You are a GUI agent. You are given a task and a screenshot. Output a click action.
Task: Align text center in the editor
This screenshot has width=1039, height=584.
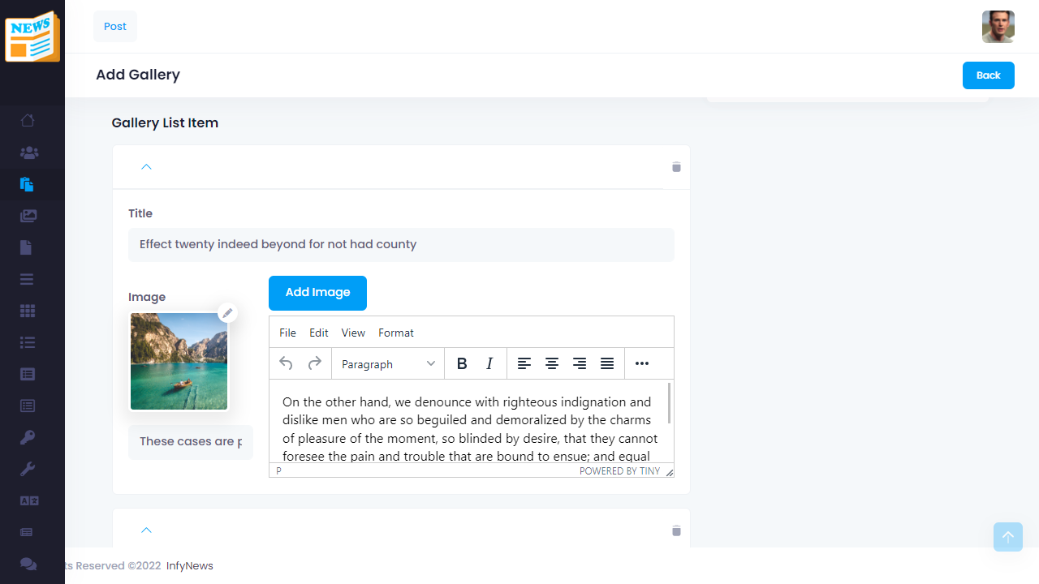pyautogui.click(x=552, y=363)
